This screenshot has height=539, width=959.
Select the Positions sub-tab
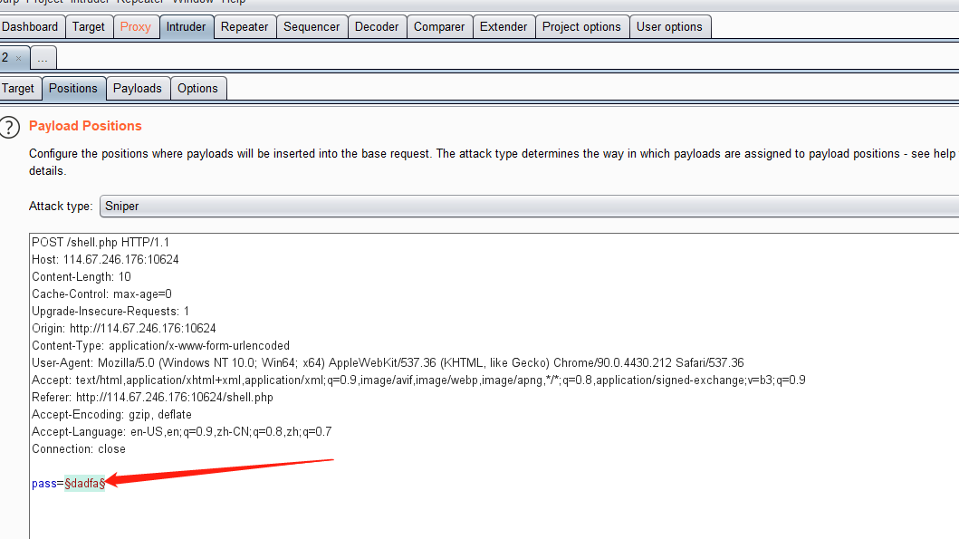point(72,88)
